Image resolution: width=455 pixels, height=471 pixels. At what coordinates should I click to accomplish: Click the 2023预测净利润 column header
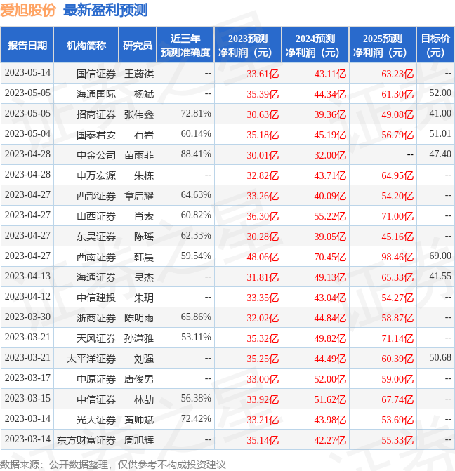tap(248, 46)
